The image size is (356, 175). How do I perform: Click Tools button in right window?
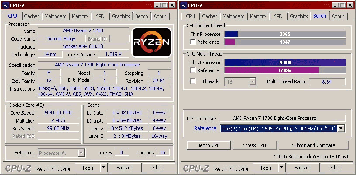pos(265,168)
